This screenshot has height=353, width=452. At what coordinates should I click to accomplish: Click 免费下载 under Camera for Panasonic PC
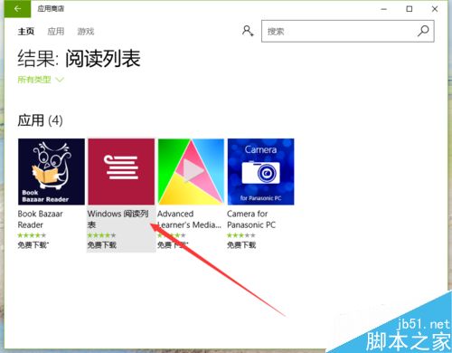tap(241, 244)
